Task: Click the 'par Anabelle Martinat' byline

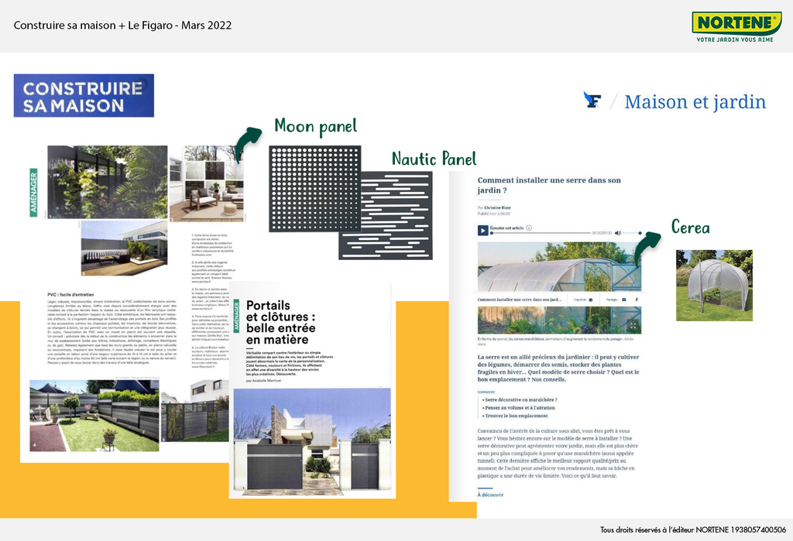Action: pyautogui.click(x=263, y=380)
